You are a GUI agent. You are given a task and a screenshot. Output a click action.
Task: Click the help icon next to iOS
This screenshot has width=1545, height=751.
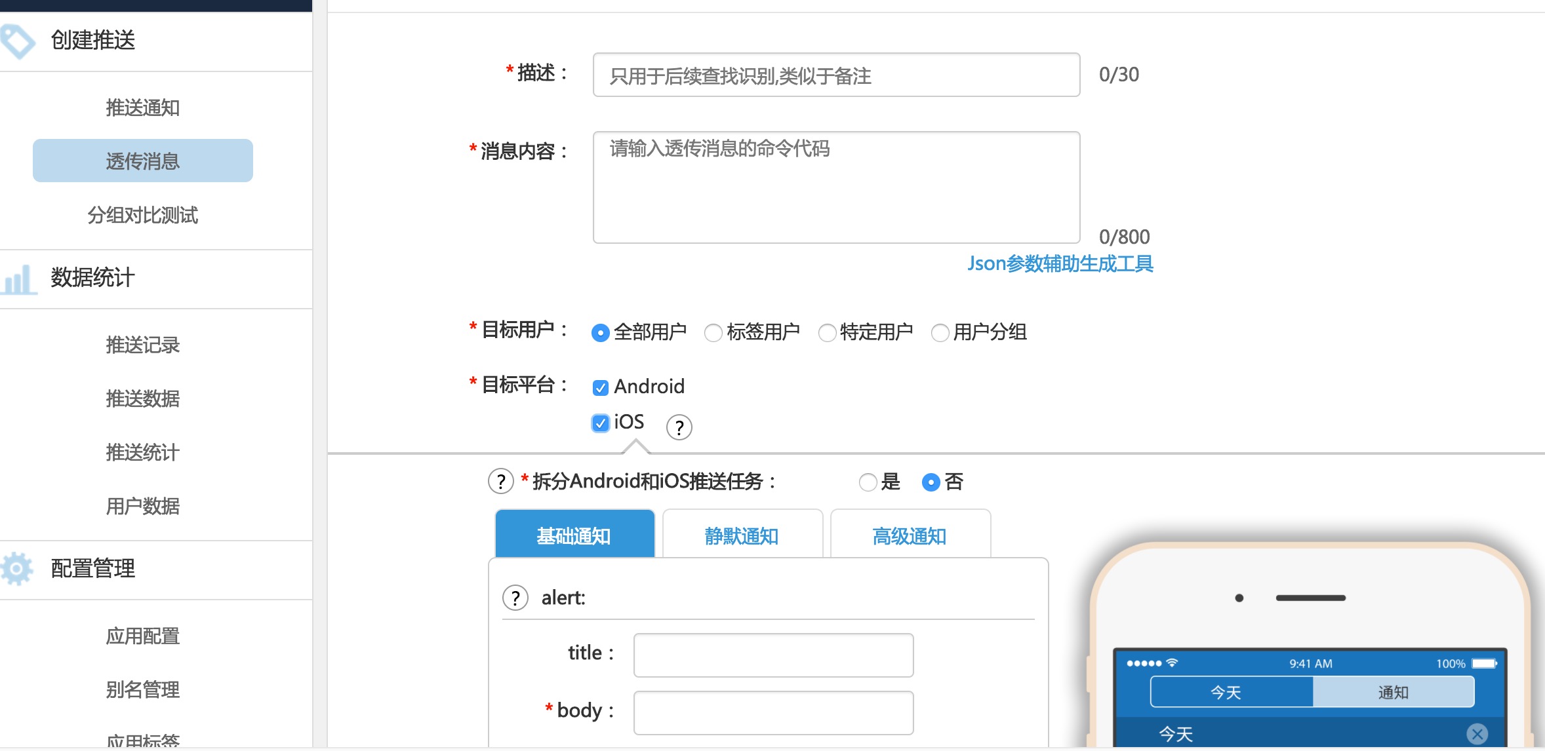(679, 427)
